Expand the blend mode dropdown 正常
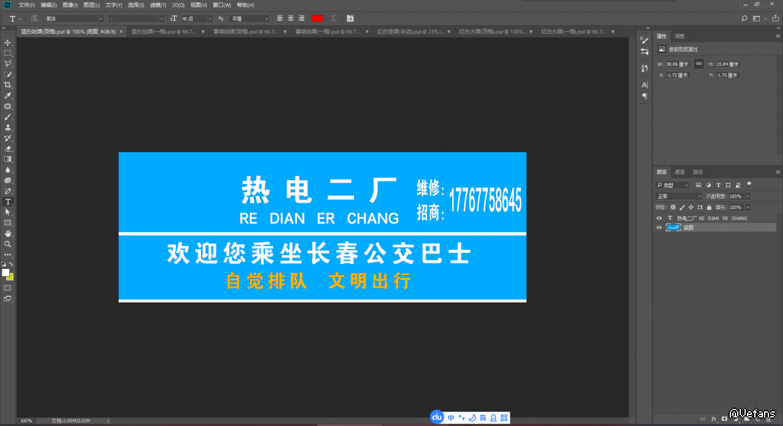 pos(678,196)
